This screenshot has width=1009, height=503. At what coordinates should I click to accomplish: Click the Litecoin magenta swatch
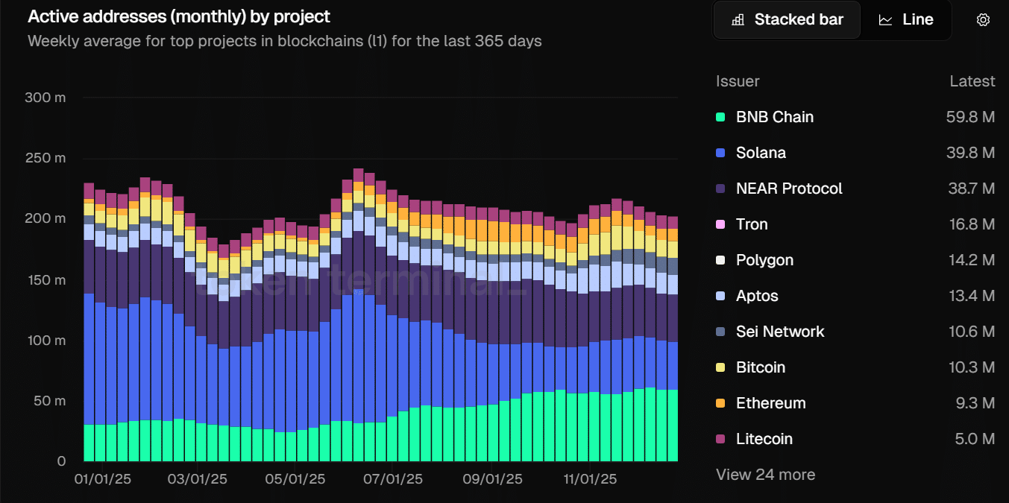tap(720, 439)
